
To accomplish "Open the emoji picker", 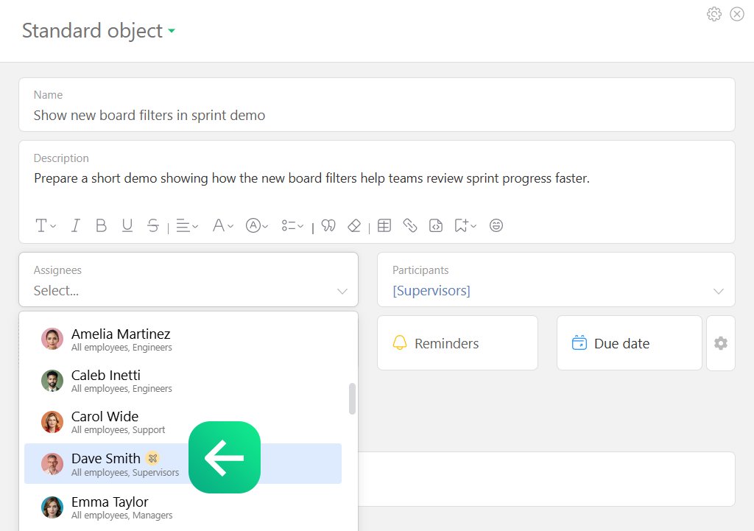I will [496, 225].
